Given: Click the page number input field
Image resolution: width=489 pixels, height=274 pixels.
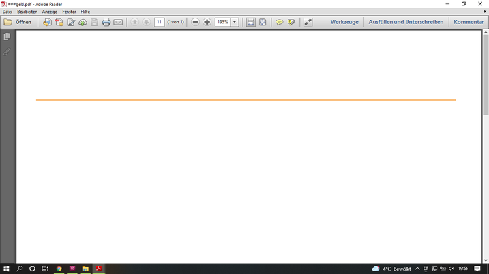Looking at the screenshot, I should [x=159, y=22].
